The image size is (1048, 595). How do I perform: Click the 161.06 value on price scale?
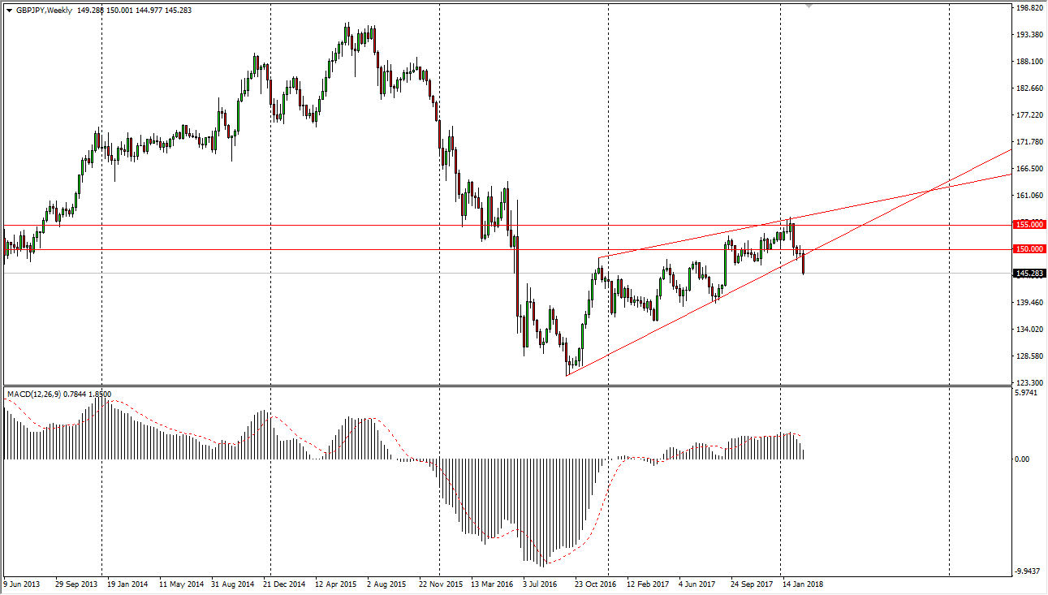click(x=1029, y=196)
